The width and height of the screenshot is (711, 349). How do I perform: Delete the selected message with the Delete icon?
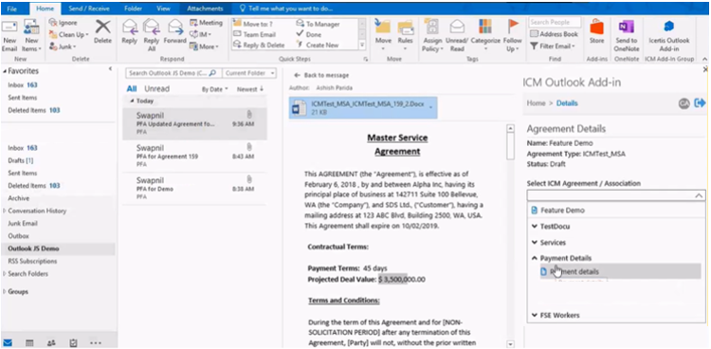click(103, 27)
